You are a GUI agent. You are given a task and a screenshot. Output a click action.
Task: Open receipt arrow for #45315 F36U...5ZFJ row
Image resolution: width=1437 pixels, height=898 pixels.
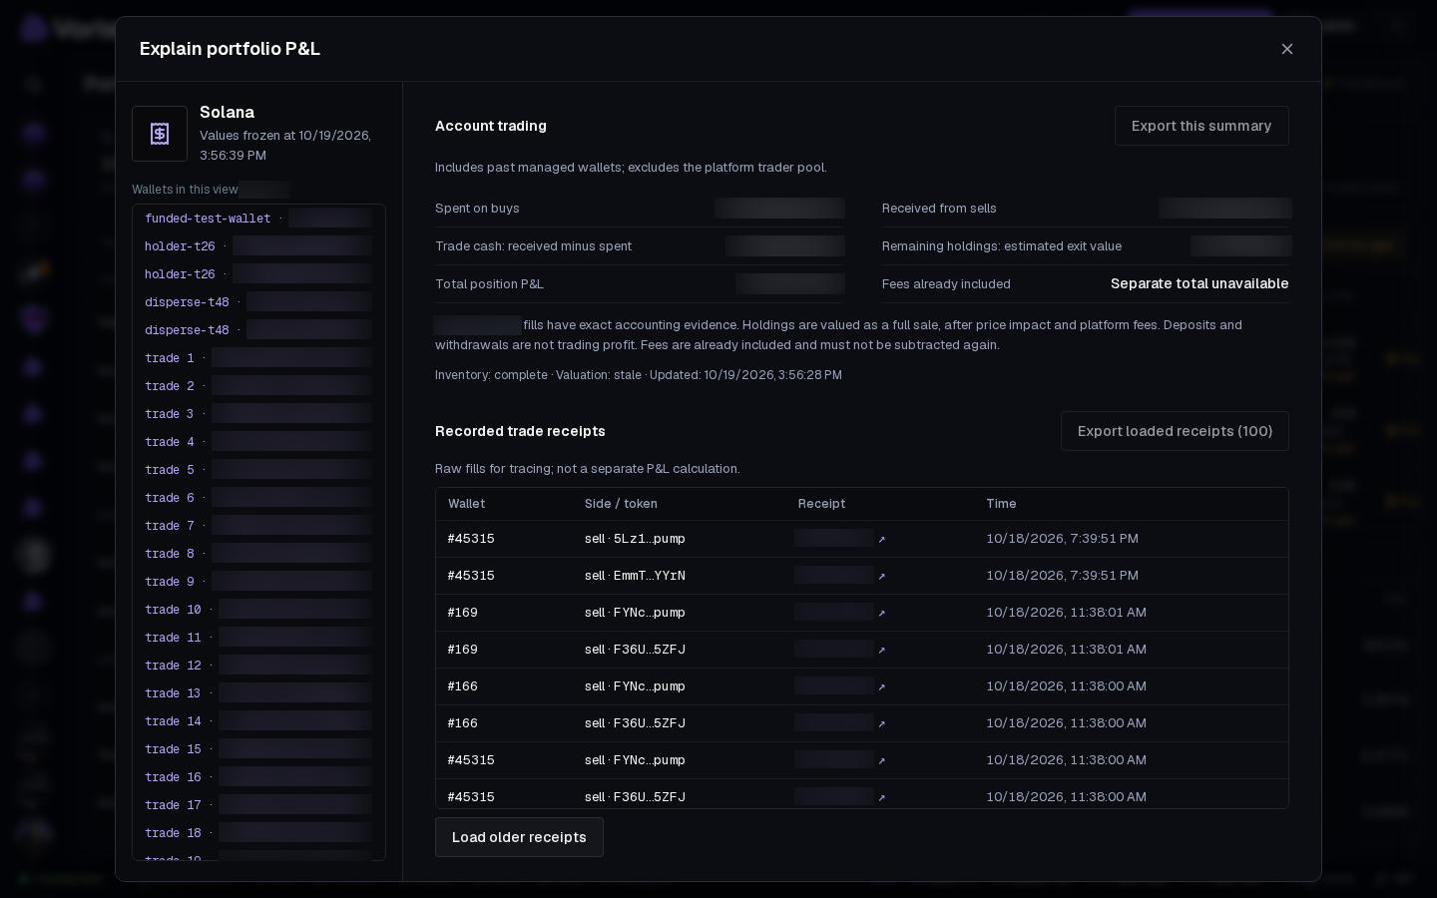881,797
